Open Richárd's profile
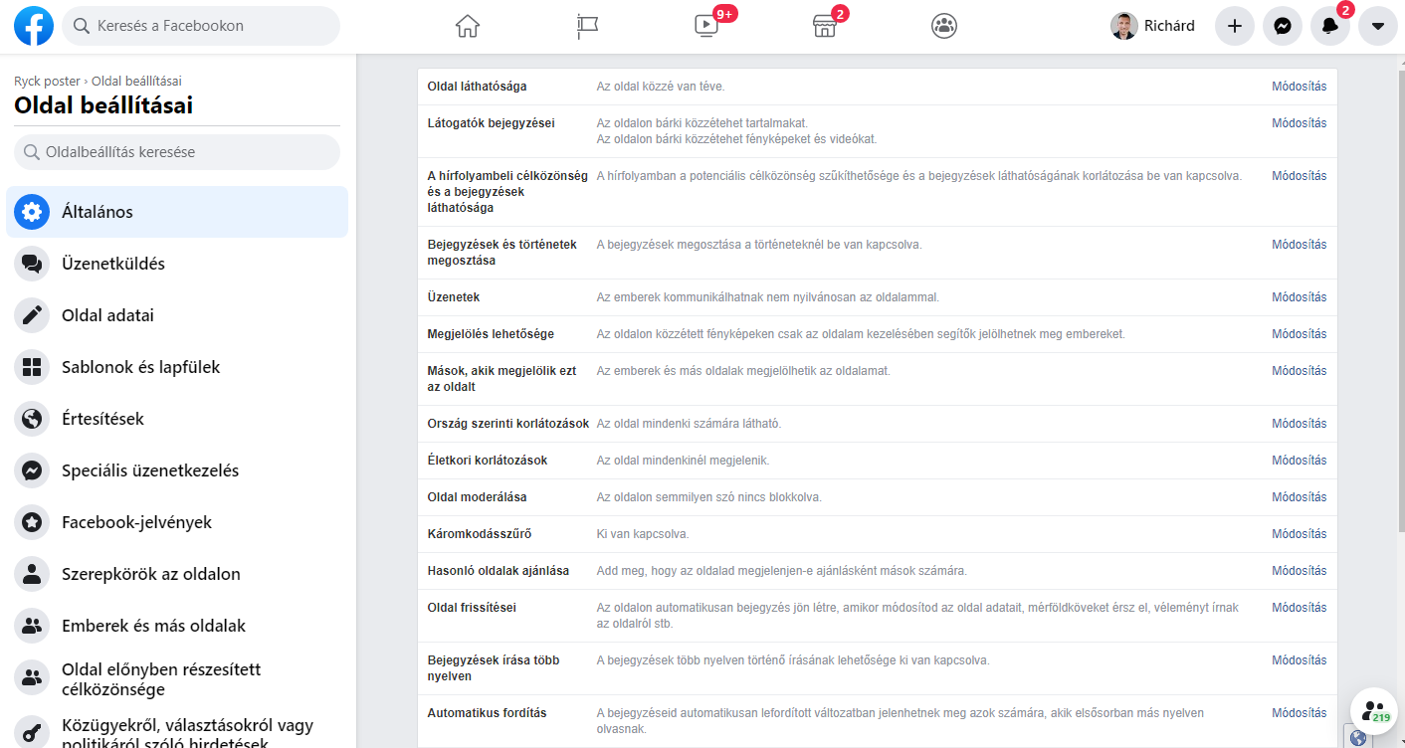The height and width of the screenshot is (748, 1405). click(x=1153, y=26)
